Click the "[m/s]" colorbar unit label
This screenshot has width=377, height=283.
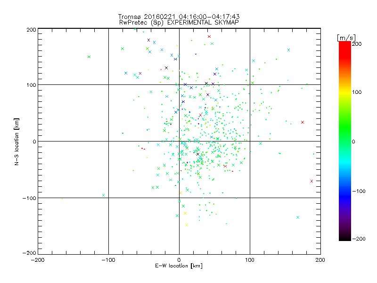pos(346,38)
